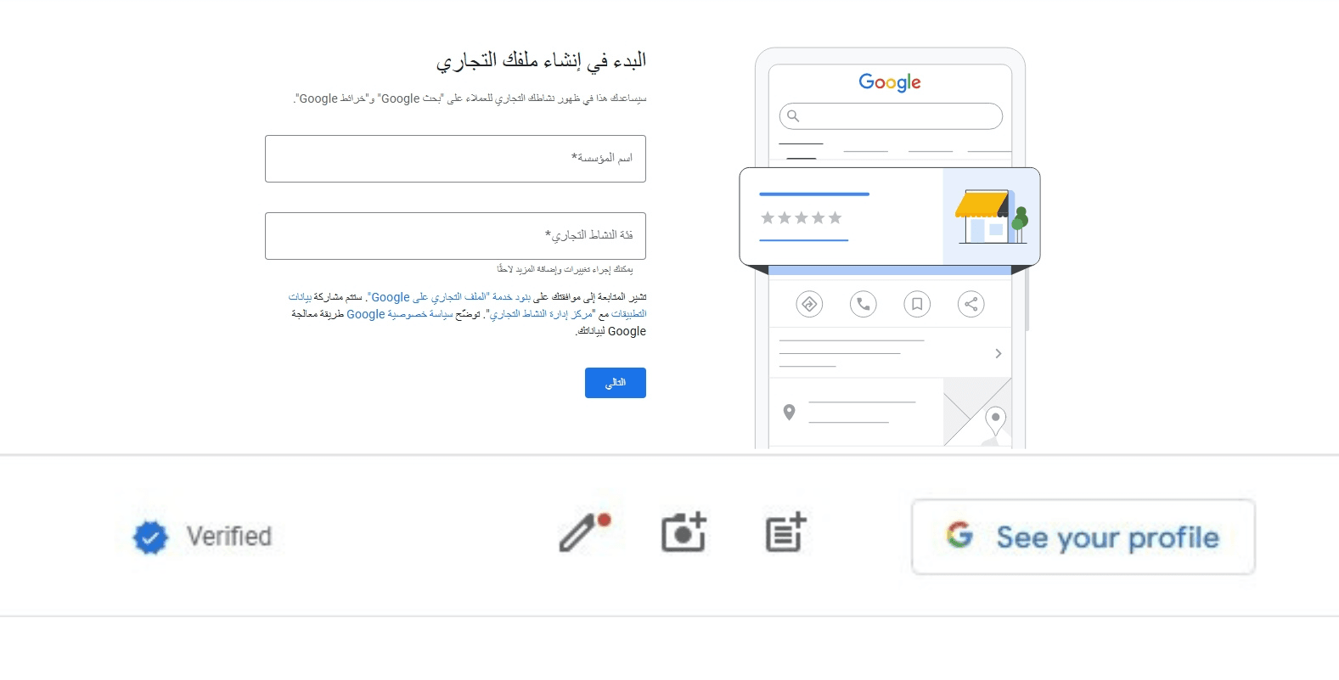
Task: Expand the chevron arrow in the phone preview
Action: (x=998, y=352)
